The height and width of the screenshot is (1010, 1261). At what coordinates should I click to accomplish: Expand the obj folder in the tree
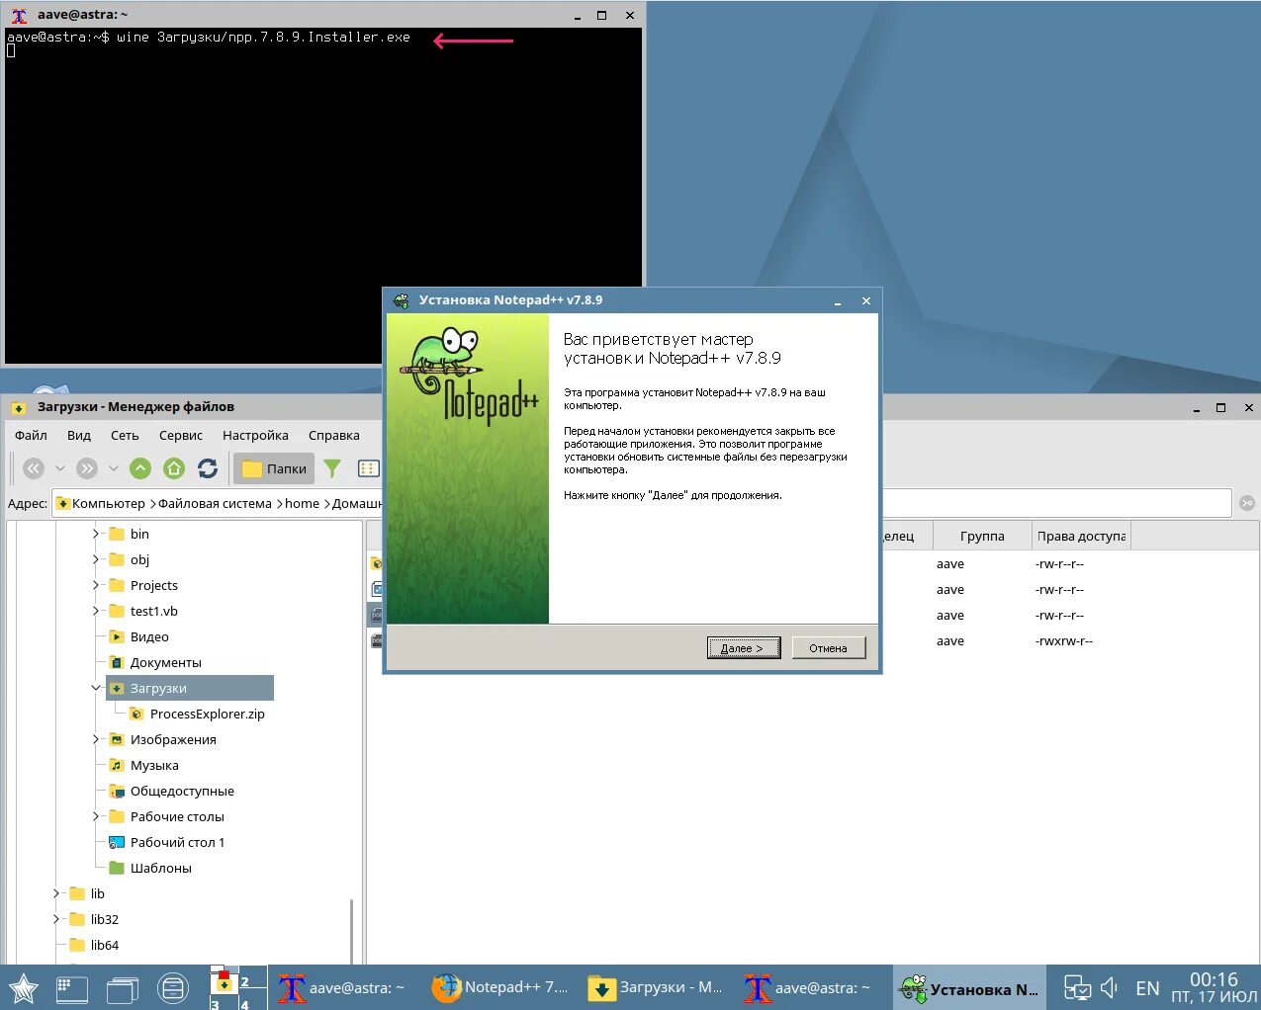(97, 559)
